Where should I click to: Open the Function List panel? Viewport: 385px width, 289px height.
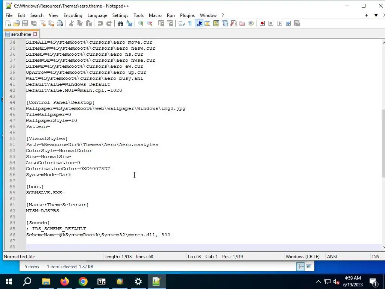click(233, 23)
